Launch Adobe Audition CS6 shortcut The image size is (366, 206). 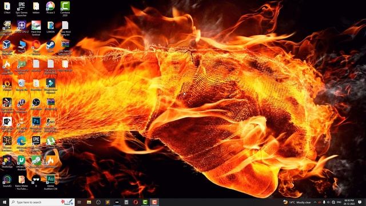click(50, 183)
